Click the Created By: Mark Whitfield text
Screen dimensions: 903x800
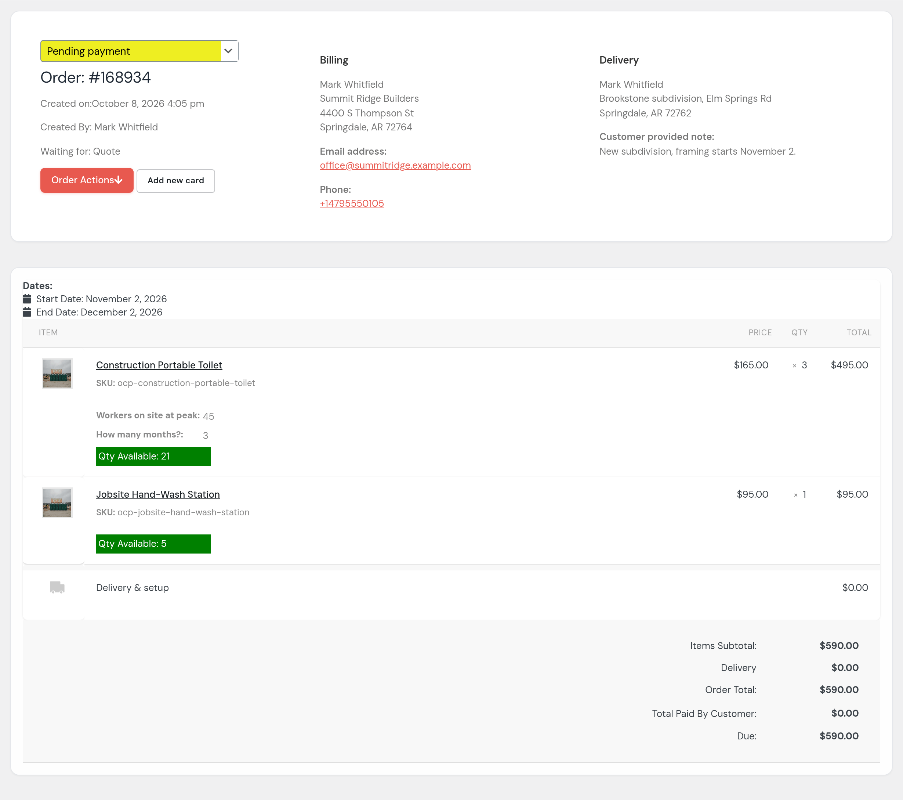(99, 127)
